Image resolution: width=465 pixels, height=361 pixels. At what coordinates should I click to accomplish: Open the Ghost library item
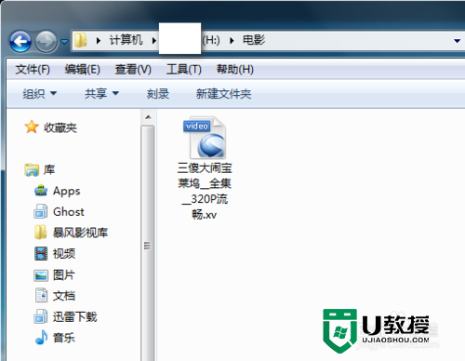coord(69,212)
